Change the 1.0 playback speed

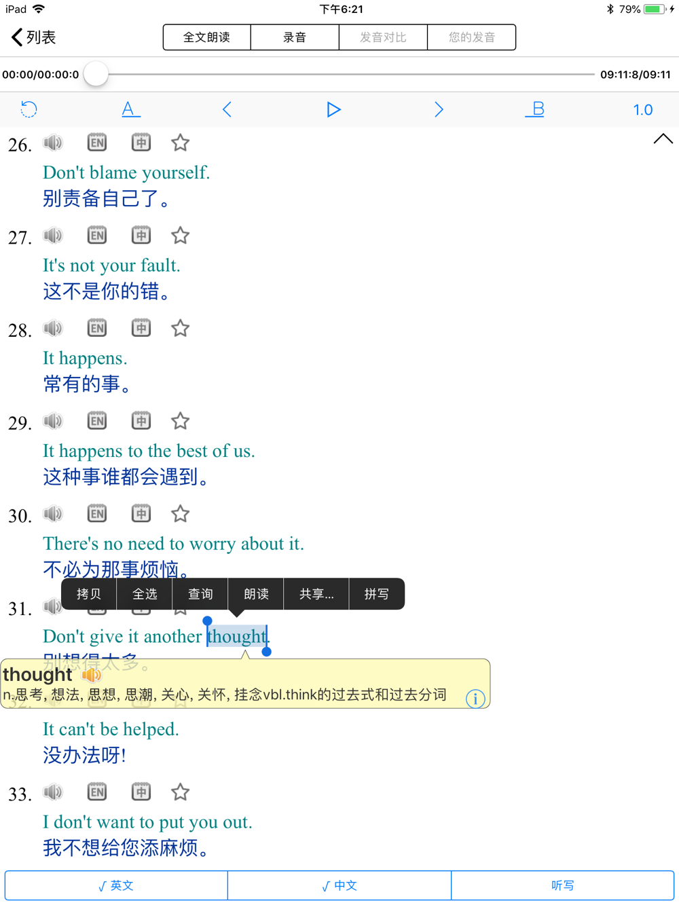pos(642,110)
